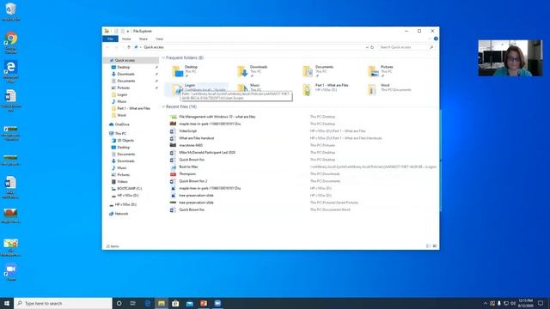Select Quick access in navigation pane

(x=131, y=60)
